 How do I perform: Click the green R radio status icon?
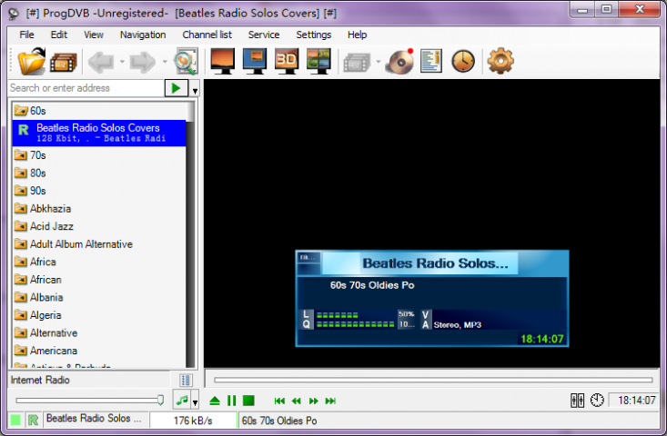pos(33,421)
